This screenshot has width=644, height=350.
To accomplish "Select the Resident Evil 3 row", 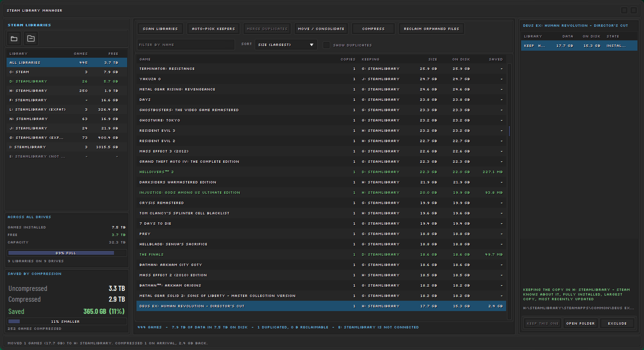I will tap(321, 130).
